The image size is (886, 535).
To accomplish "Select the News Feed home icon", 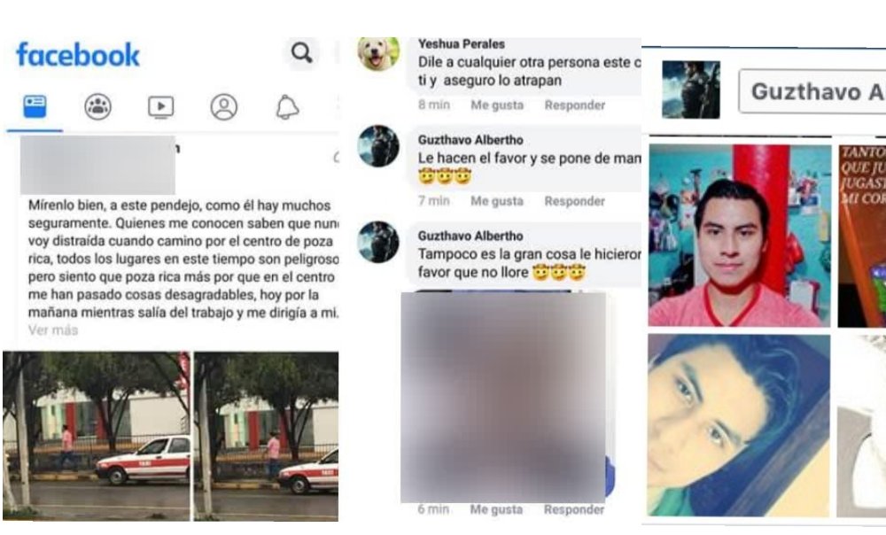I will point(35,106).
